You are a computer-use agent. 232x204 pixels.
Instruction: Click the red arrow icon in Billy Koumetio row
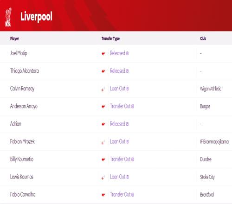coord(103,159)
